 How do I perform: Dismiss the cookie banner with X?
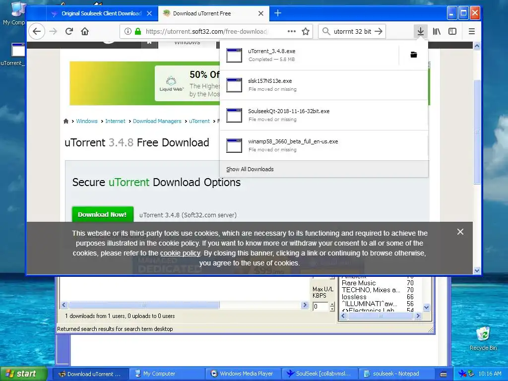(460, 232)
